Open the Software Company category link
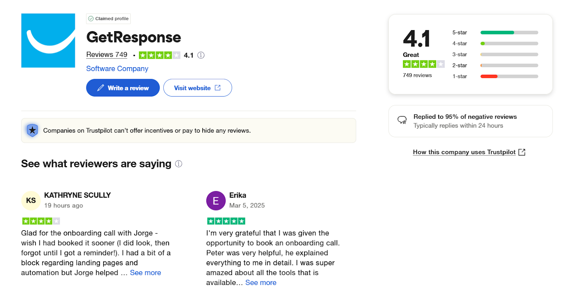The width and height of the screenshot is (573, 296). [x=117, y=69]
